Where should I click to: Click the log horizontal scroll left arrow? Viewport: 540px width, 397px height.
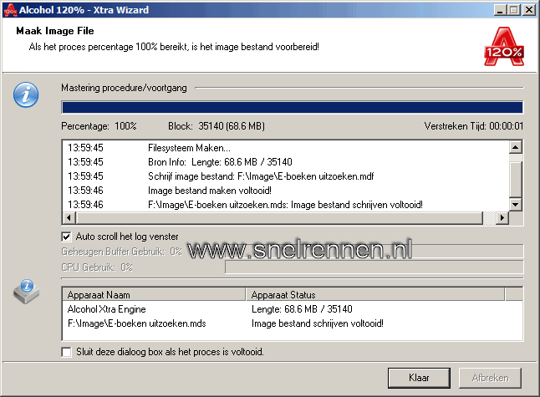pos(69,217)
